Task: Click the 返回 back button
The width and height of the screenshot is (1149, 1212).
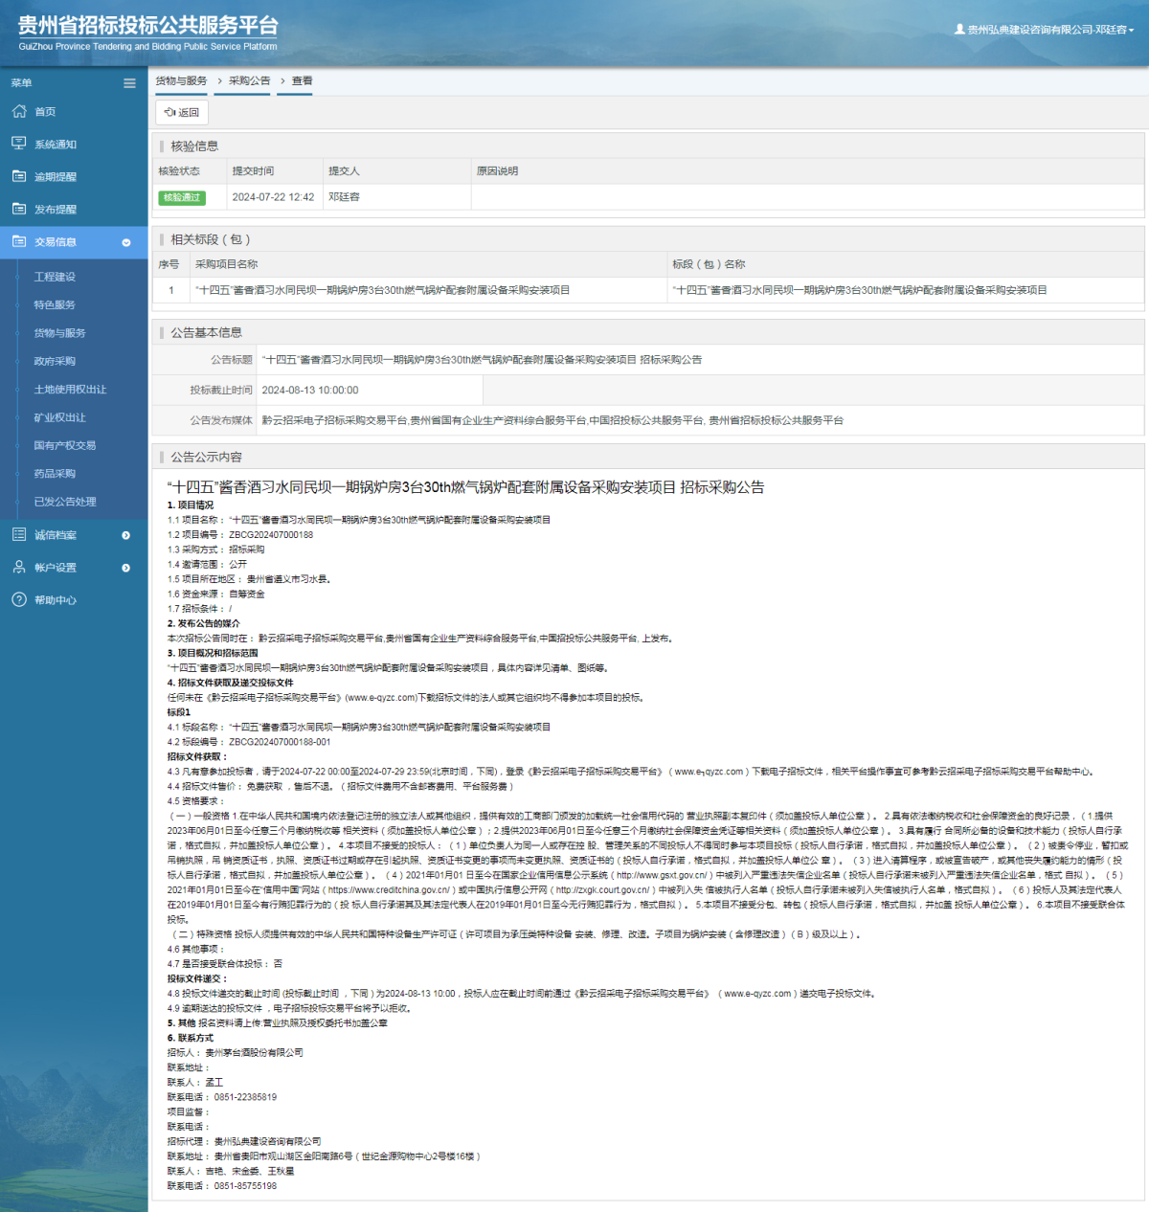Action: pos(182,112)
